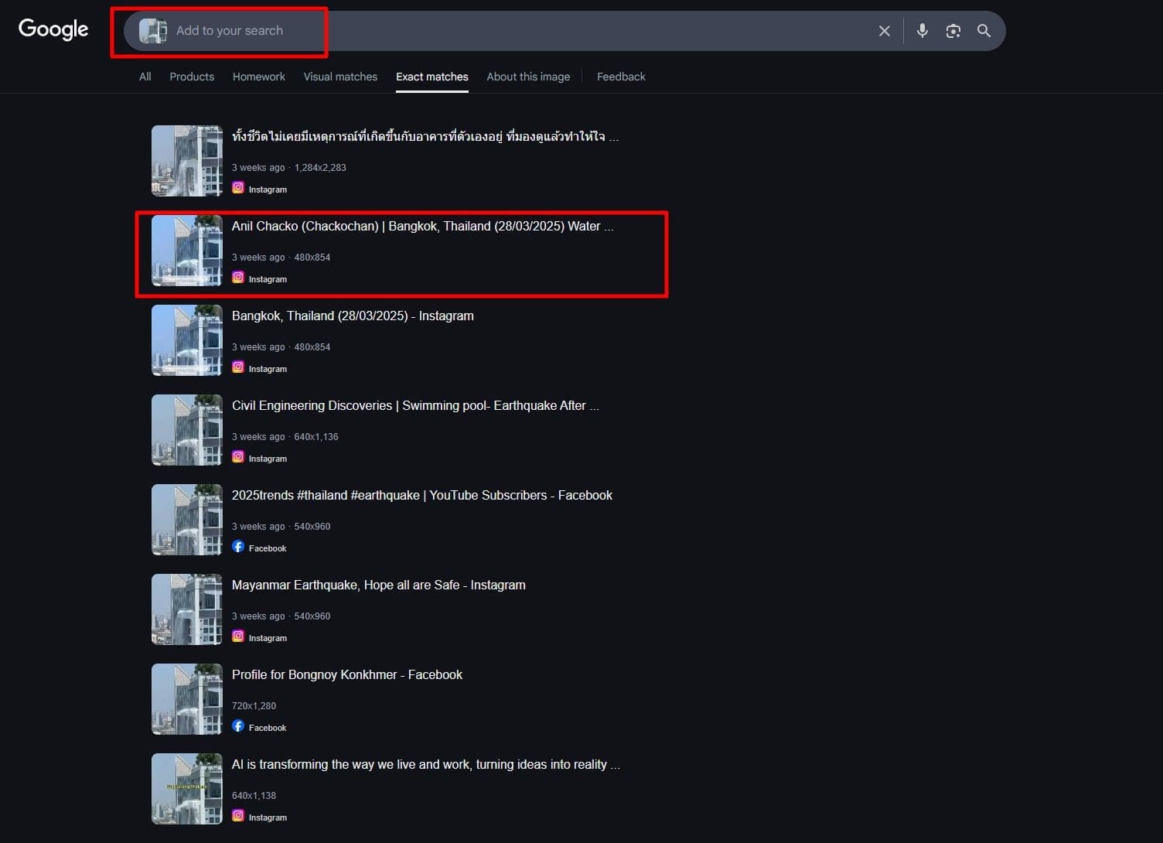Clear the search box with X icon
This screenshot has height=843, width=1163.
[x=884, y=31]
